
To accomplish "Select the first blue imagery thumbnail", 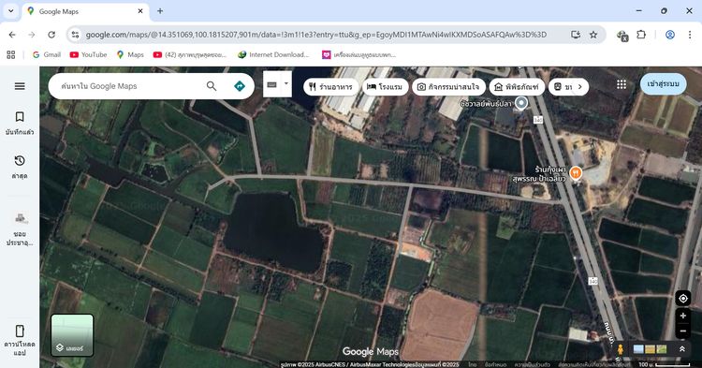I will pyautogui.click(x=639, y=349).
